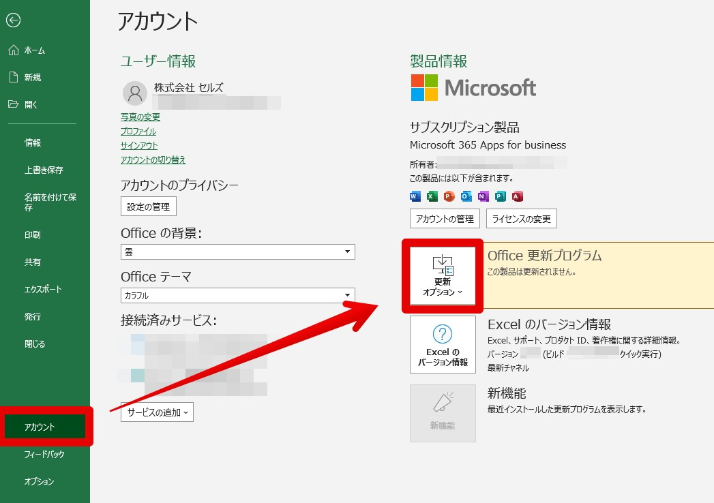Click the PowerPoint app icon
The width and height of the screenshot is (714, 503).
[x=449, y=196]
